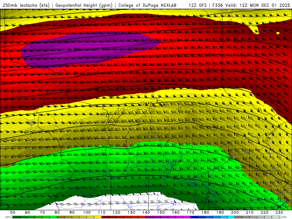The image size is (292, 219).
Task: Click the 'Geopotential Height (gpm)' title text
Action: click(84, 5)
